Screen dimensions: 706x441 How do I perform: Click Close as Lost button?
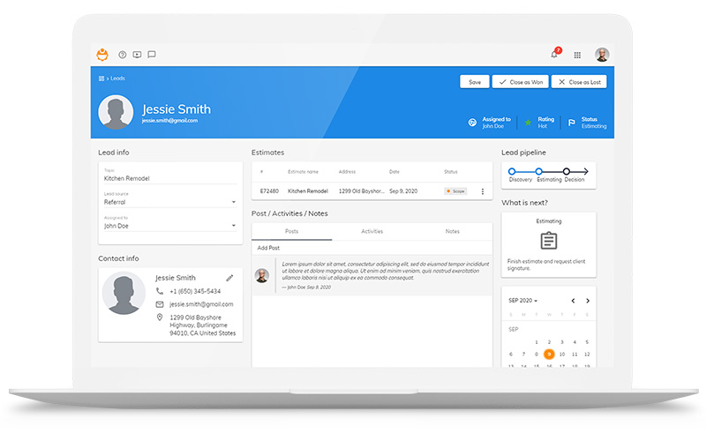tap(579, 82)
